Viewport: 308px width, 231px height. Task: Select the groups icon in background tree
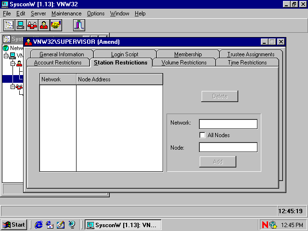coord(19,87)
